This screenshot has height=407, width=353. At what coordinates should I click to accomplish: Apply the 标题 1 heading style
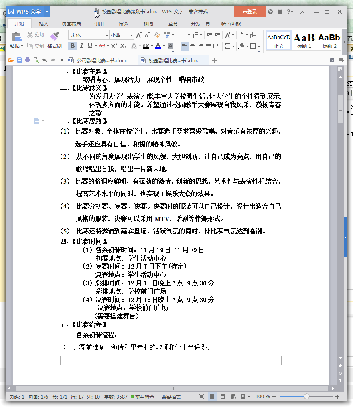304,41
